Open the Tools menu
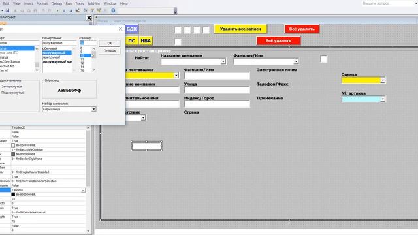Image resolution: width=418 pixels, height=235 pixels. (80, 3)
